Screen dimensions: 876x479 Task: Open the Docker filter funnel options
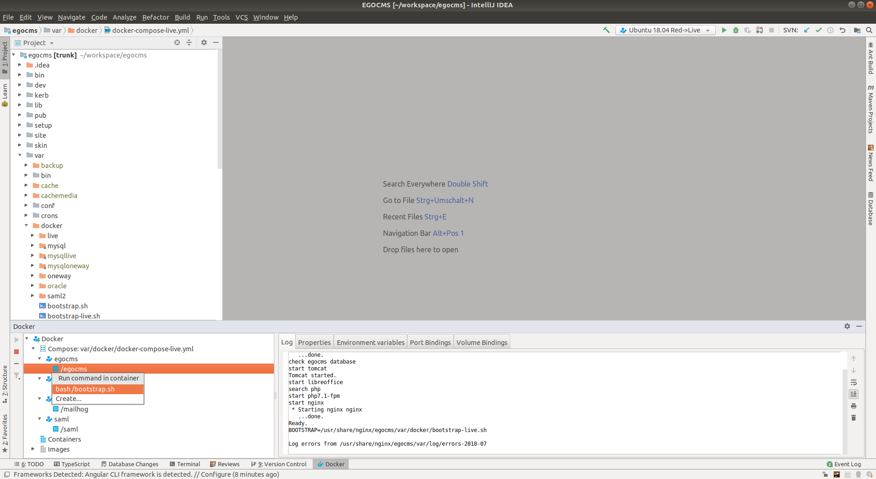coord(17,376)
